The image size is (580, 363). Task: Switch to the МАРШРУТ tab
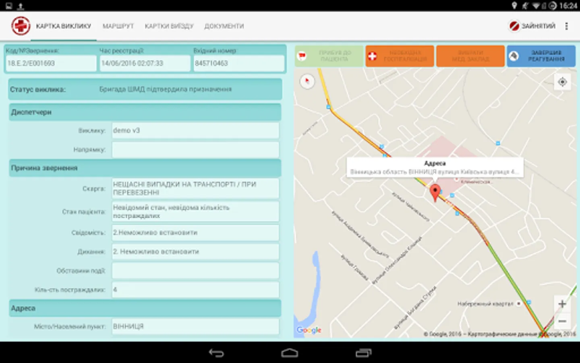point(118,26)
